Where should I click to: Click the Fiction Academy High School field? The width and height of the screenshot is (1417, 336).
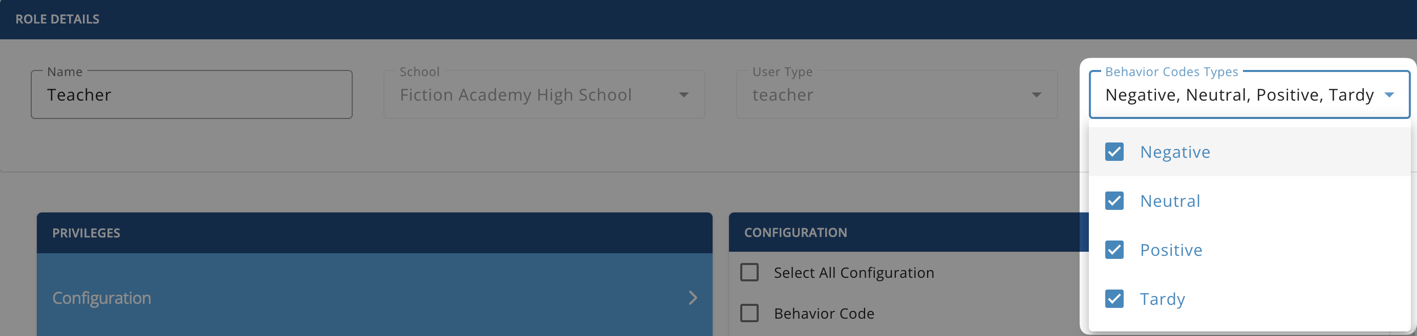coord(544,94)
